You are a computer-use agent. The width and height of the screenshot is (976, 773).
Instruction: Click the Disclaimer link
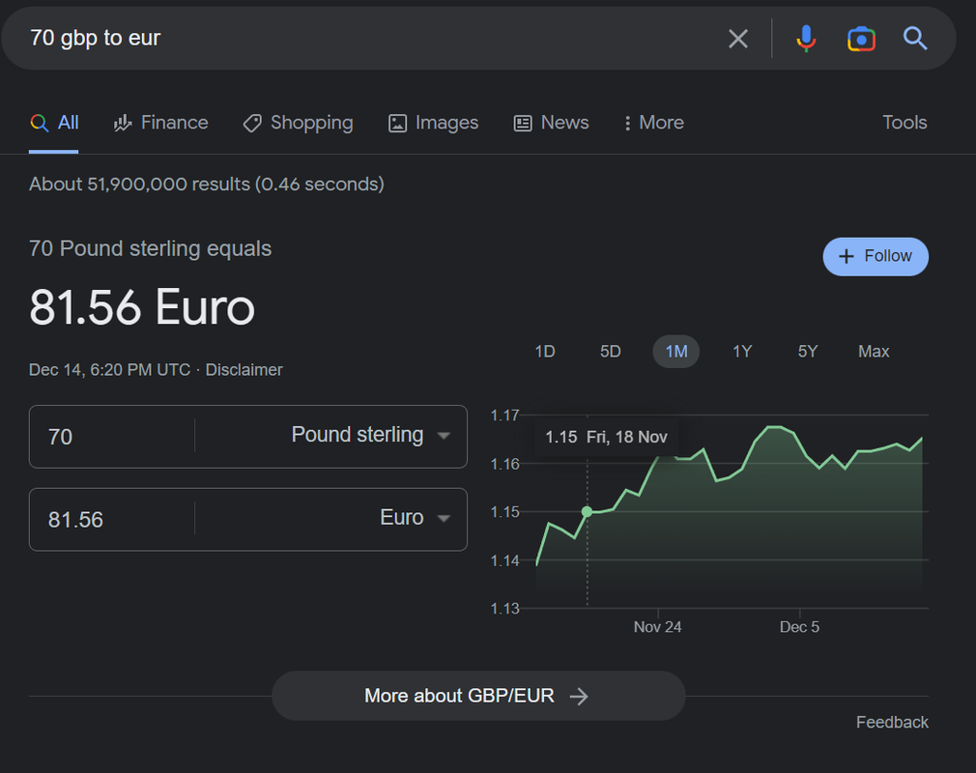[244, 370]
